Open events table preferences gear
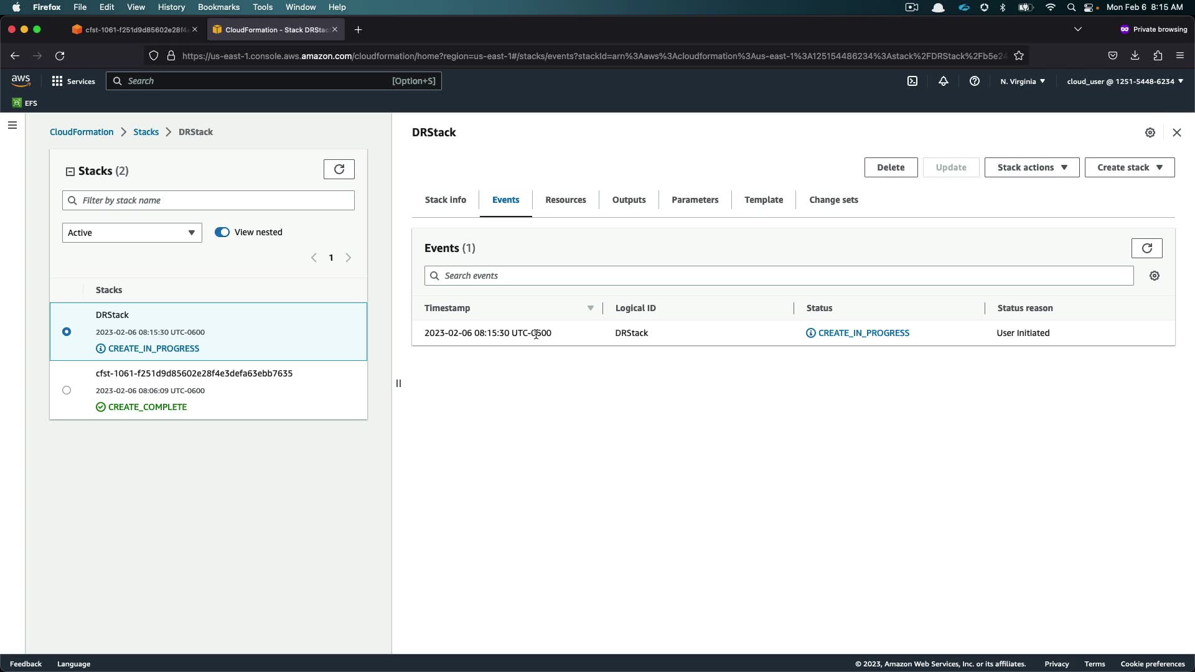 point(1155,276)
